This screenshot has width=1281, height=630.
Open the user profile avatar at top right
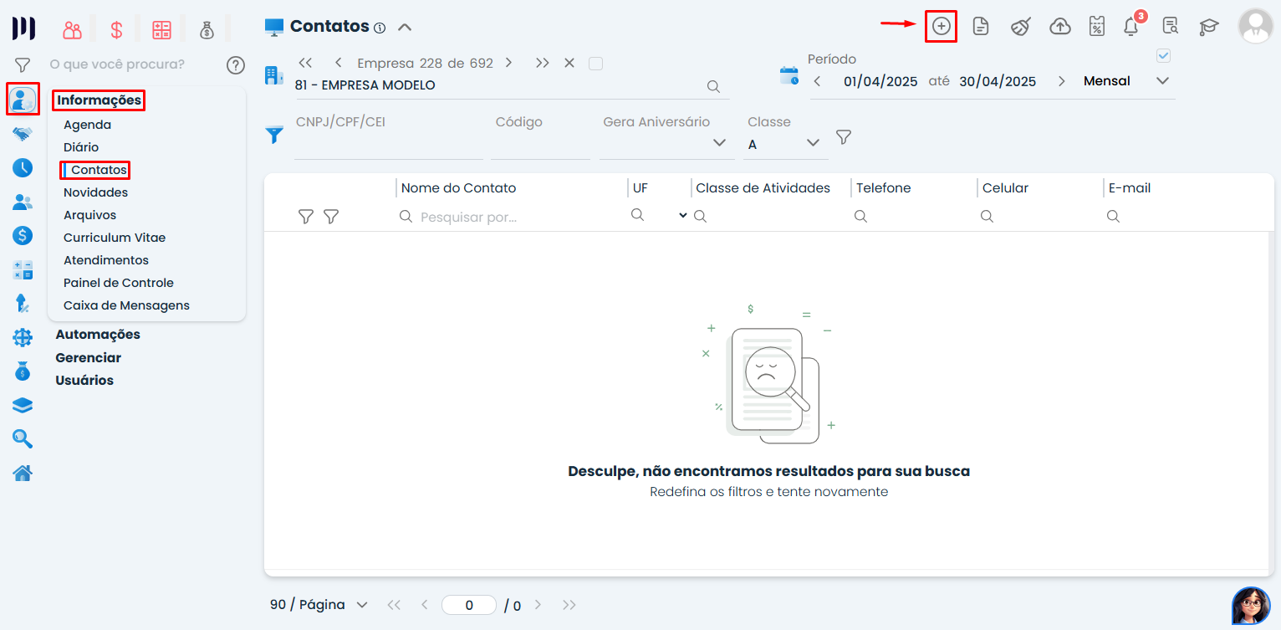[x=1255, y=26]
